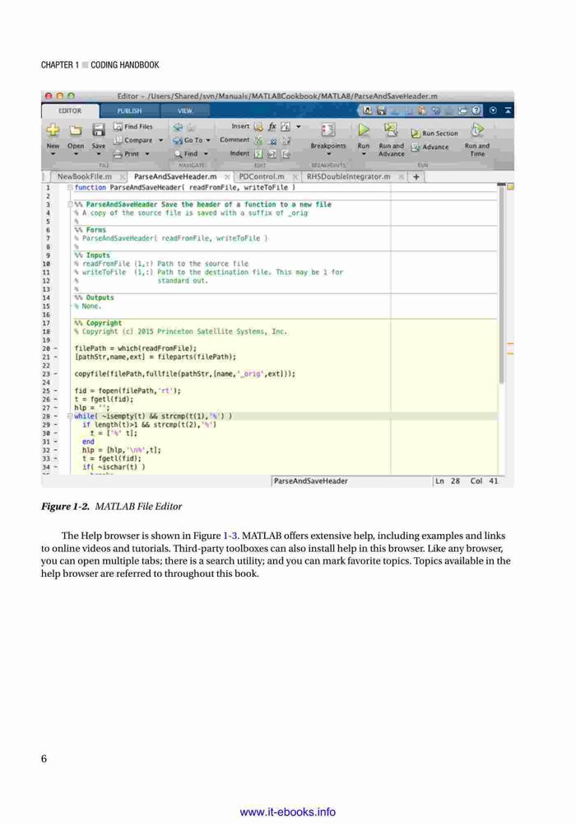Viewport: 576px width, 824px height.
Task: Click the green Run arrow icon
Action: pyautogui.click(x=364, y=129)
